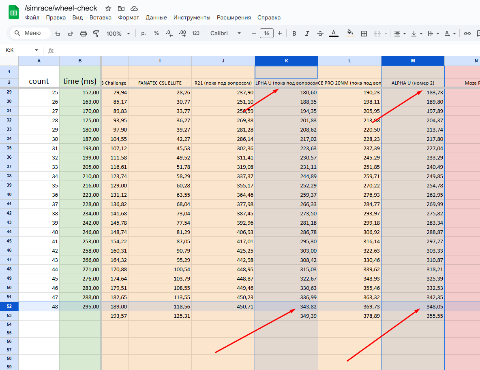Screen dimensions: 480x370
Task: Select column A header
Action: 39,61
